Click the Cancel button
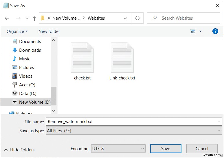This screenshot has height=158, width=224. (202, 148)
